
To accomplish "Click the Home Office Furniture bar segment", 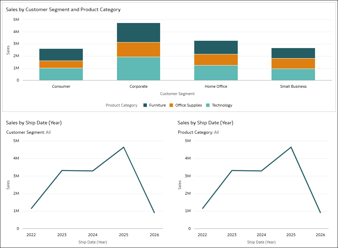I will point(216,47).
